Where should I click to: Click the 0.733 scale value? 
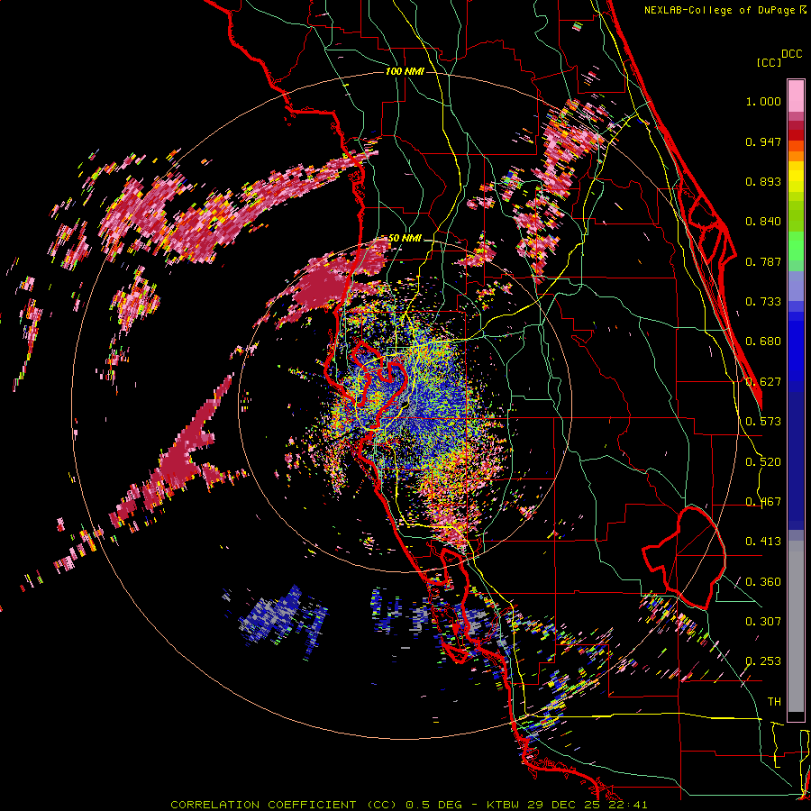(763, 302)
